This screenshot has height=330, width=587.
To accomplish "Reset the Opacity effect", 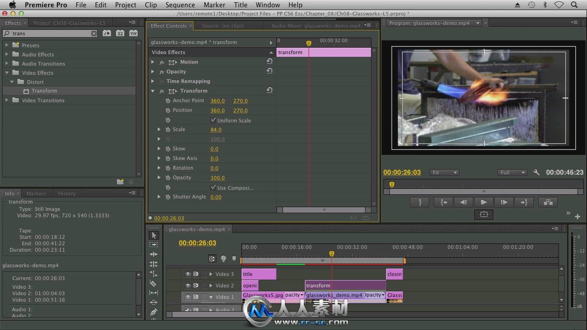I will (270, 71).
